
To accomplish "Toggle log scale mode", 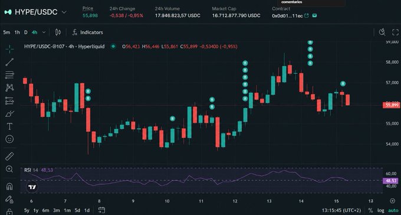I will pos(381,210).
